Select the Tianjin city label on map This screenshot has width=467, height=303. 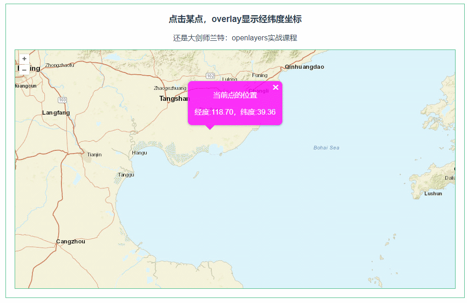click(x=93, y=154)
